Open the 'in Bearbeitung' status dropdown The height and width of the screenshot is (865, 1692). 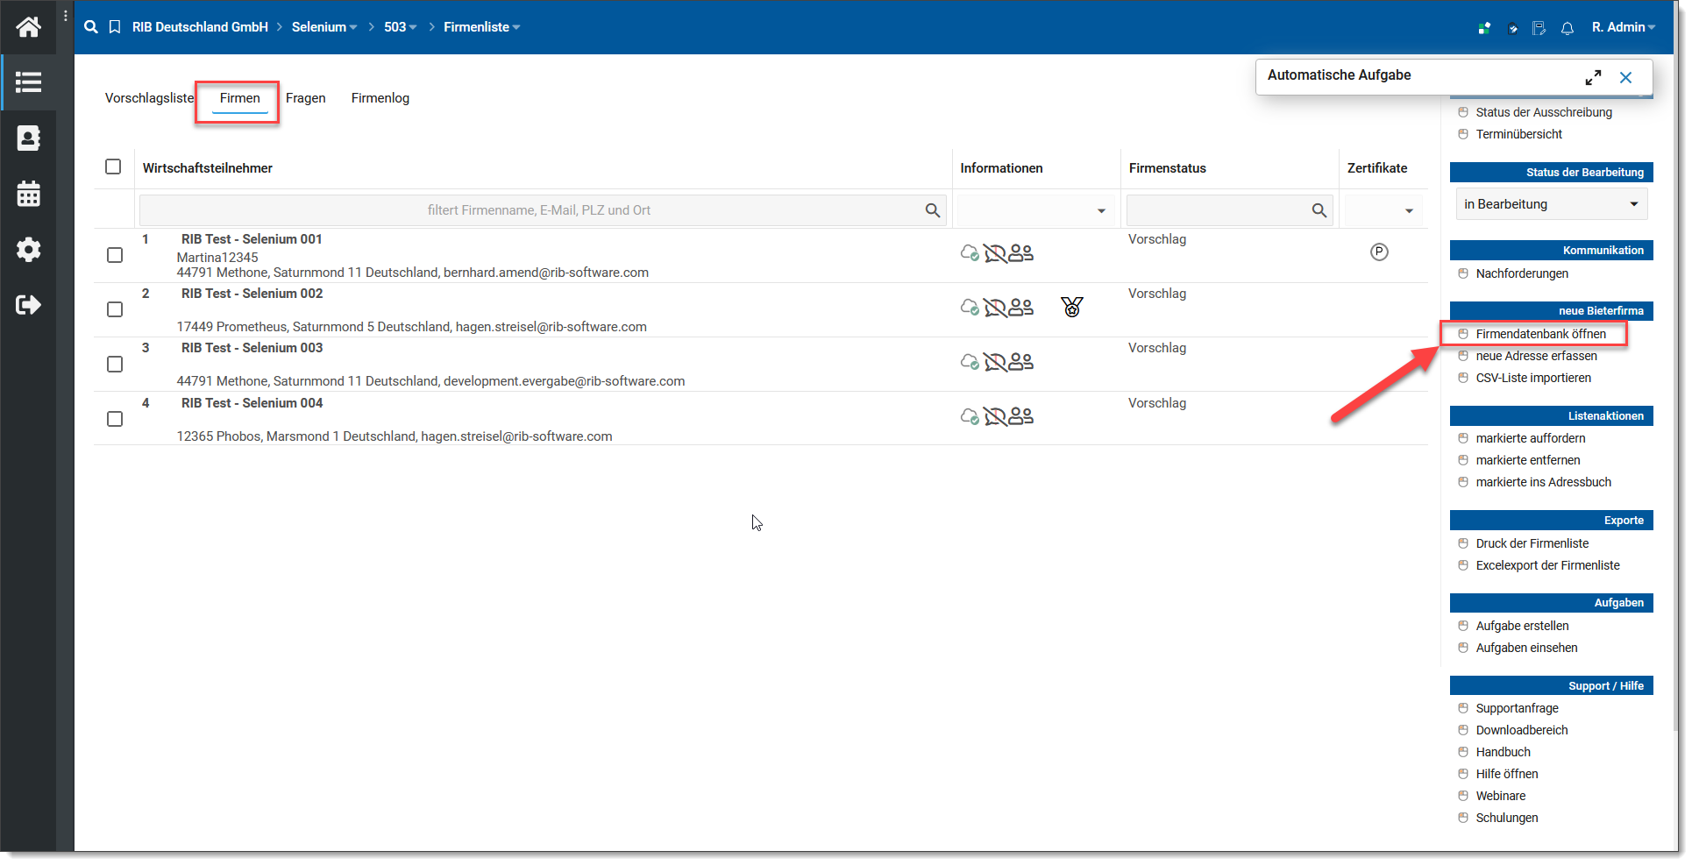[x=1550, y=204]
